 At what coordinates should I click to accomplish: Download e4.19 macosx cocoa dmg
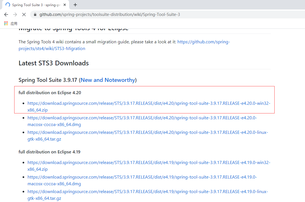(x=142, y=180)
